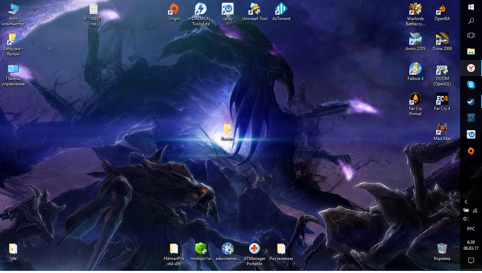
Task: Open the Wi-Fi network tray icon
Action: (475, 211)
